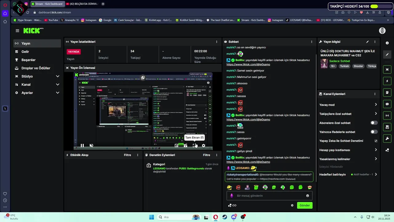Click fullscreen button on stream preview
The height and width of the screenshot is (222, 394).
195,146
